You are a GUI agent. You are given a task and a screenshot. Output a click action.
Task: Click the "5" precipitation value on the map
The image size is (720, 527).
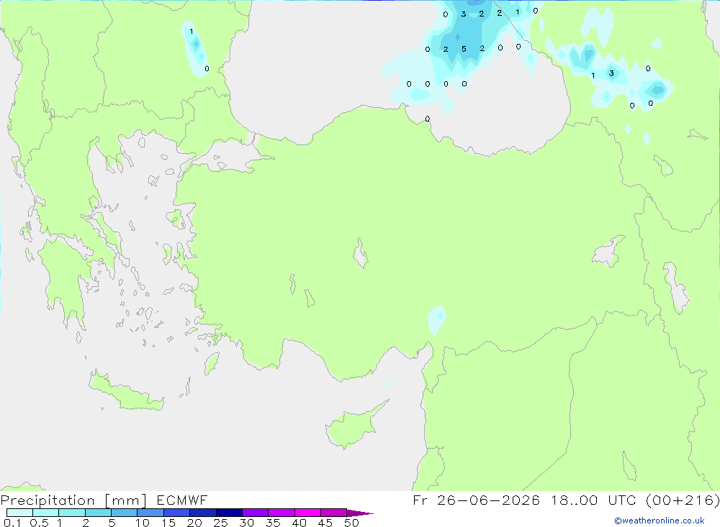464,49
